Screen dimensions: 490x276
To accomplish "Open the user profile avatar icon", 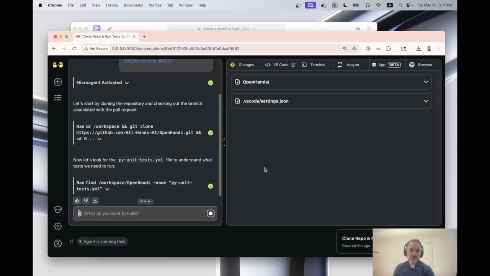I will coord(58,243).
